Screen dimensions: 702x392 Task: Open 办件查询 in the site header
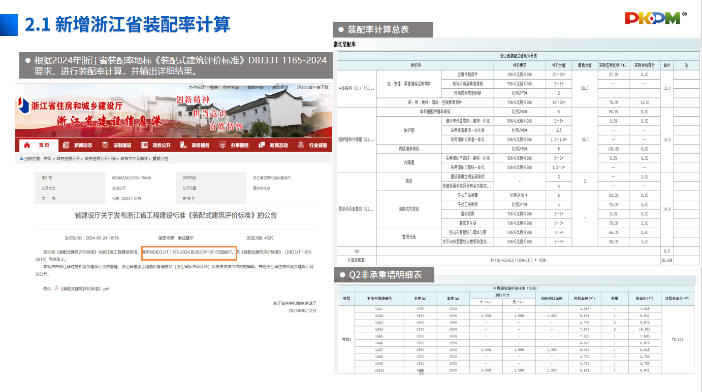click(x=231, y=87)
